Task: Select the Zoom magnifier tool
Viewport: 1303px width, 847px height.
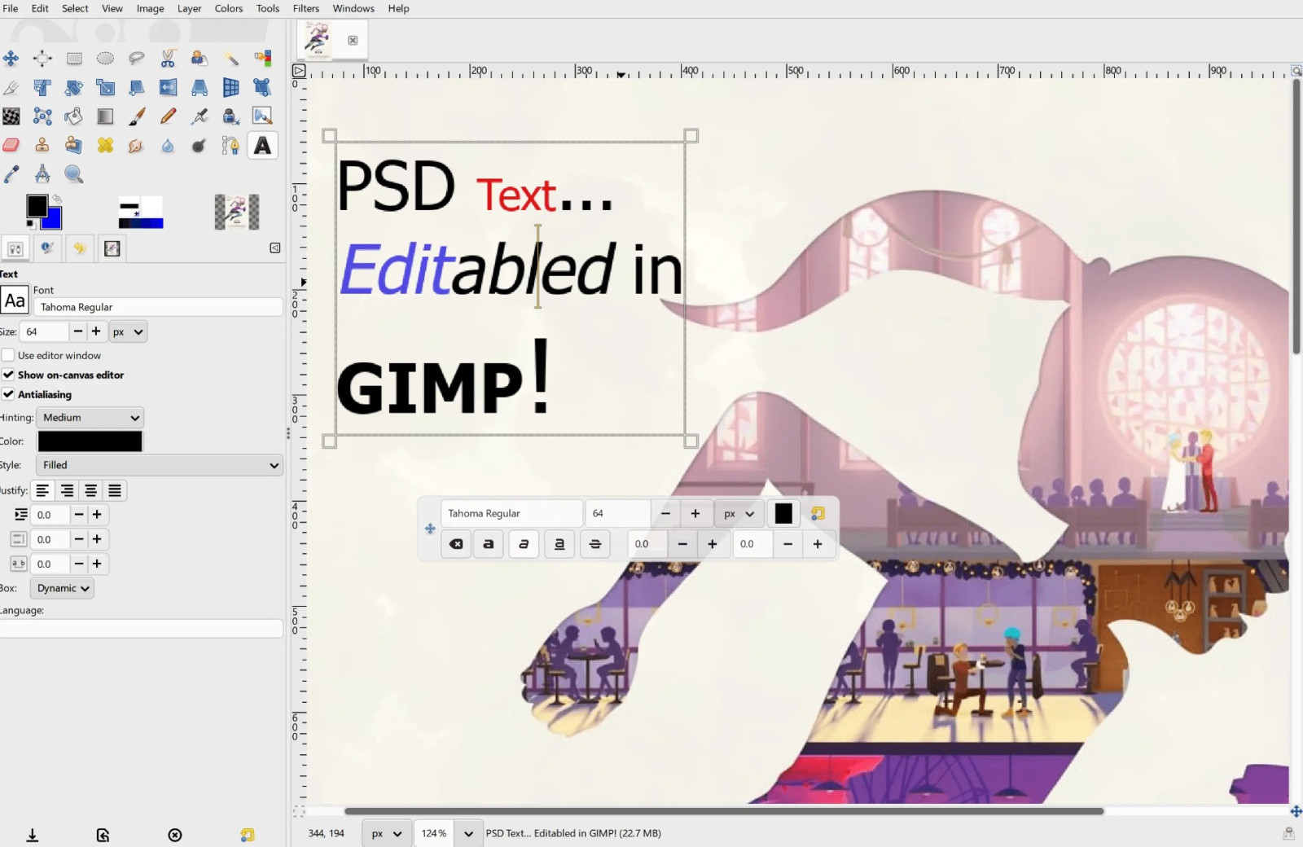Action: click(x=74, y=174)
